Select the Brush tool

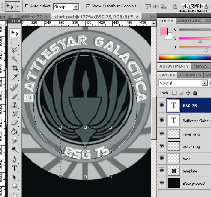(x=15, y=96)
